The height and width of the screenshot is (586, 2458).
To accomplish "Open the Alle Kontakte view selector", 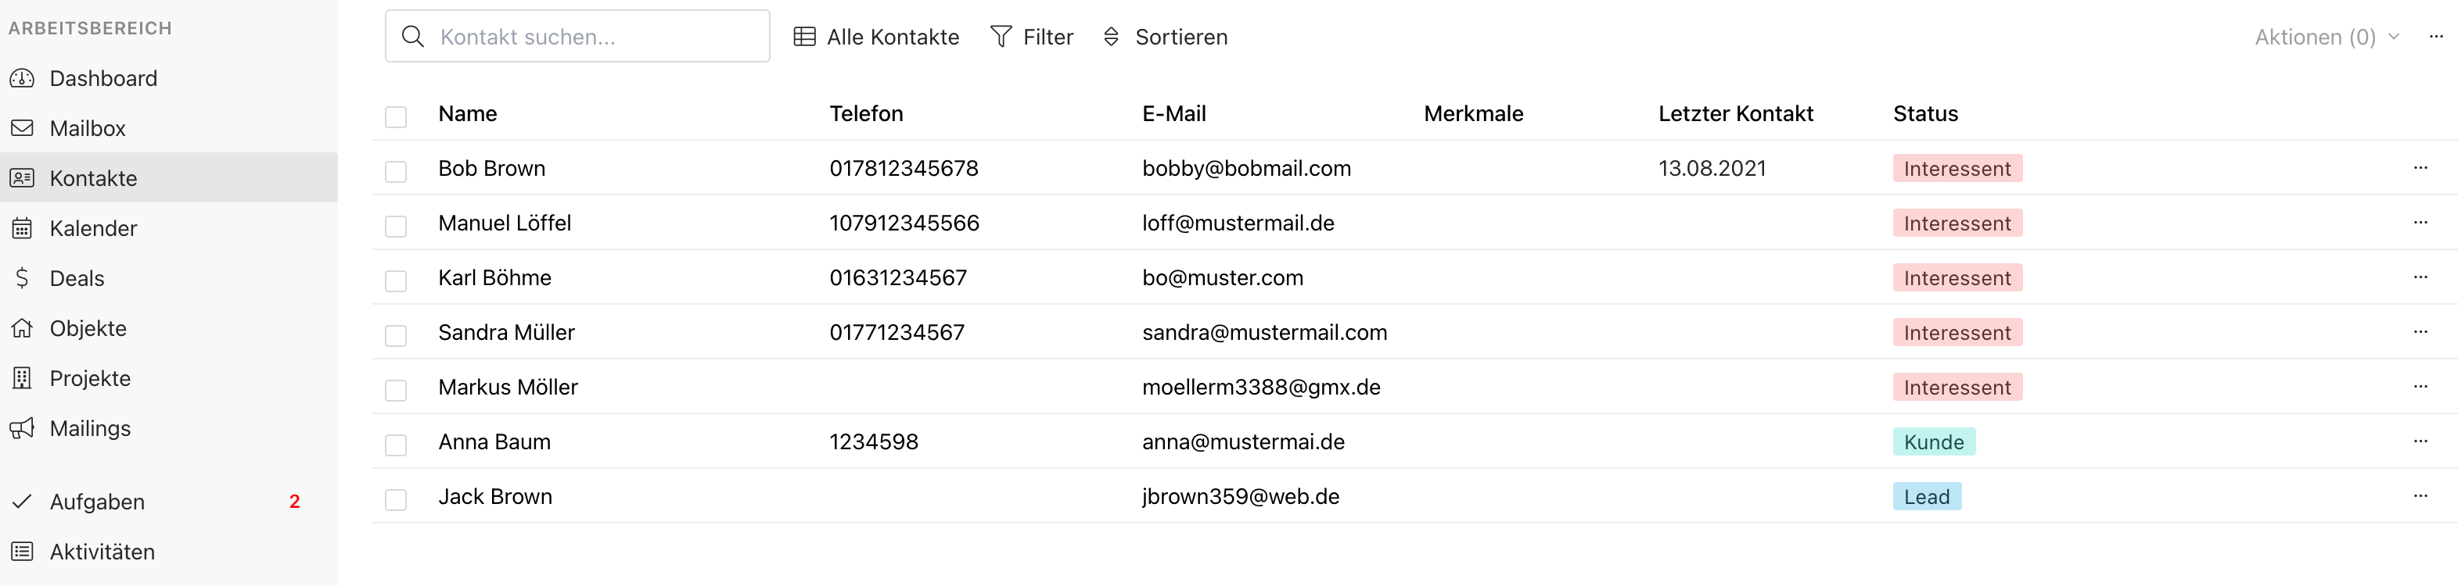I will pyautogui.click(x=876, y=38).
